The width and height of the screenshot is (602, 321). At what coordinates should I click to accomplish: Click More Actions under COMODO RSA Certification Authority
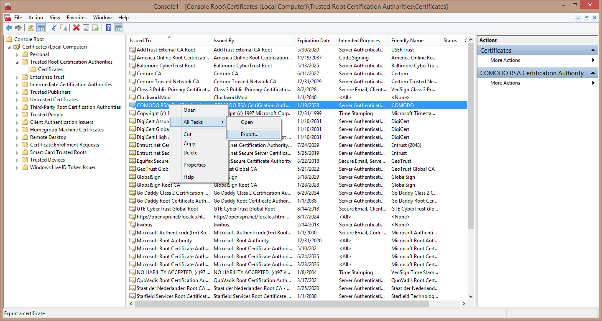point(505,83)
